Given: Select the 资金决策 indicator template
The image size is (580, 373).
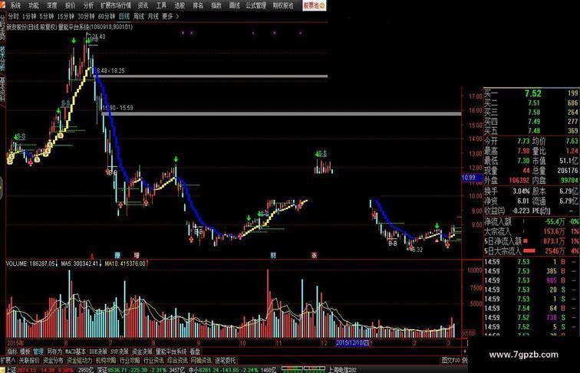Looking at the screenshot, I should (142, 352).
